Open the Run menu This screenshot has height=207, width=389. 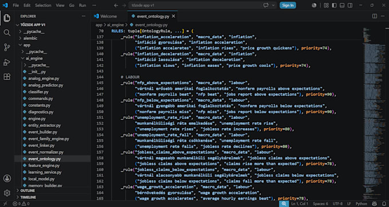point(82,5)
